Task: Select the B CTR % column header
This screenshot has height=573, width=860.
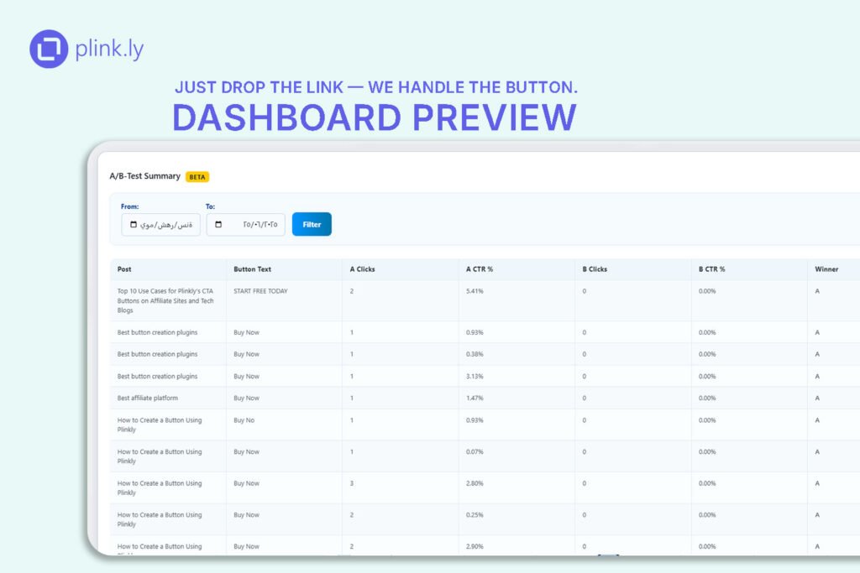Action: (711, 269)
